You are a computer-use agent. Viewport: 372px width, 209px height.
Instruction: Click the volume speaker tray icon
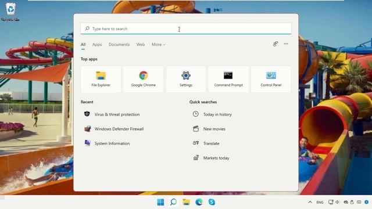337,202
